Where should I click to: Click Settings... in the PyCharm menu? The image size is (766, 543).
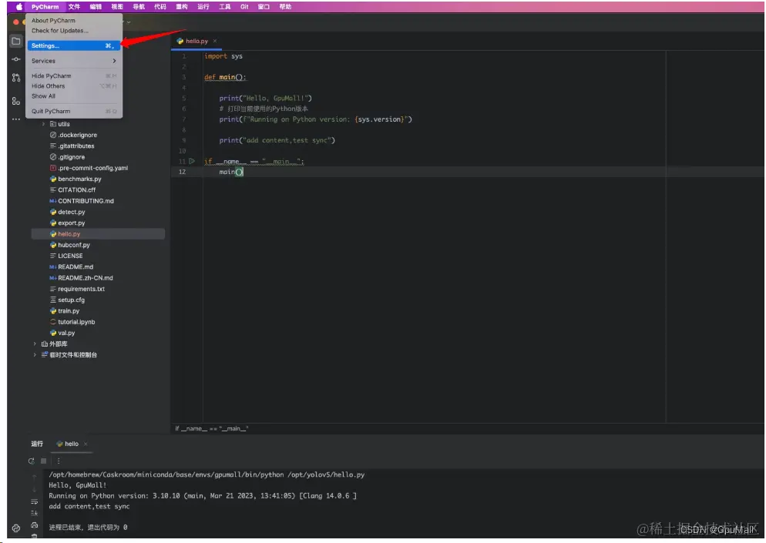point(74,45)
